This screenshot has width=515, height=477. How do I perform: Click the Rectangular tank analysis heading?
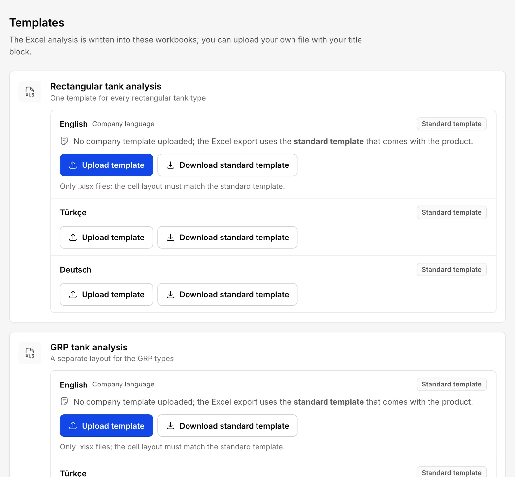tap(106, 86)
